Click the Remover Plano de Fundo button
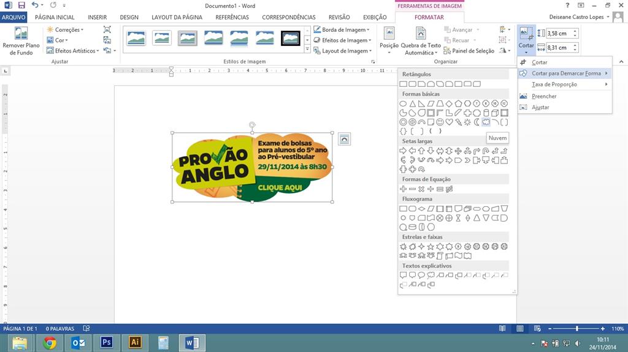This screenshot has width=628, height=352. [21, 41]
